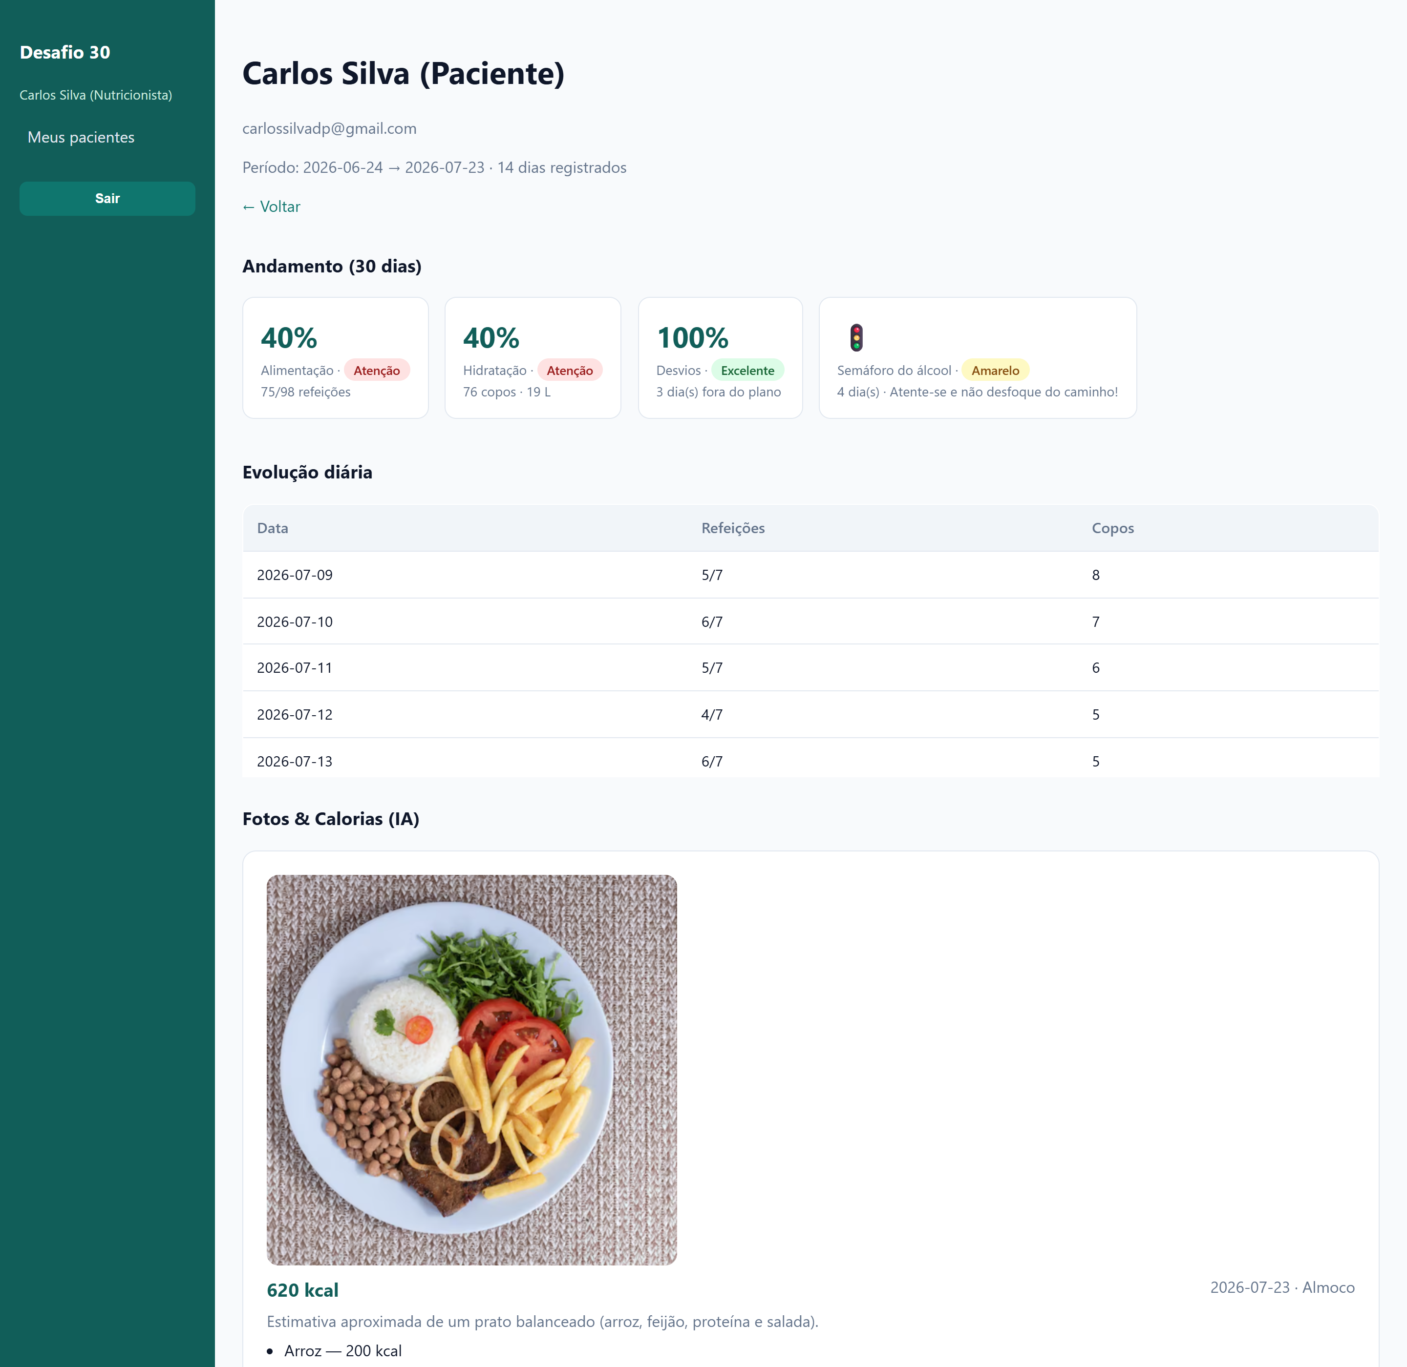The height and width of the screenshot is (1367, 1407).
Task: Click the 3 dia(s) fora do plano text
Action: [718, 392]
